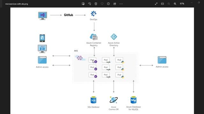Image resolution: width=204 pixels, height=114 pixels.
Task: Add image to favorites with heart icon
Action: pyautogui.click(x=102, y=4)
